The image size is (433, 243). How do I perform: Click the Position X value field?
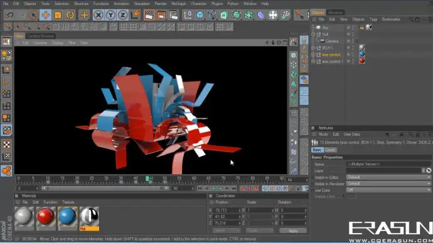[x=227, y=210]
